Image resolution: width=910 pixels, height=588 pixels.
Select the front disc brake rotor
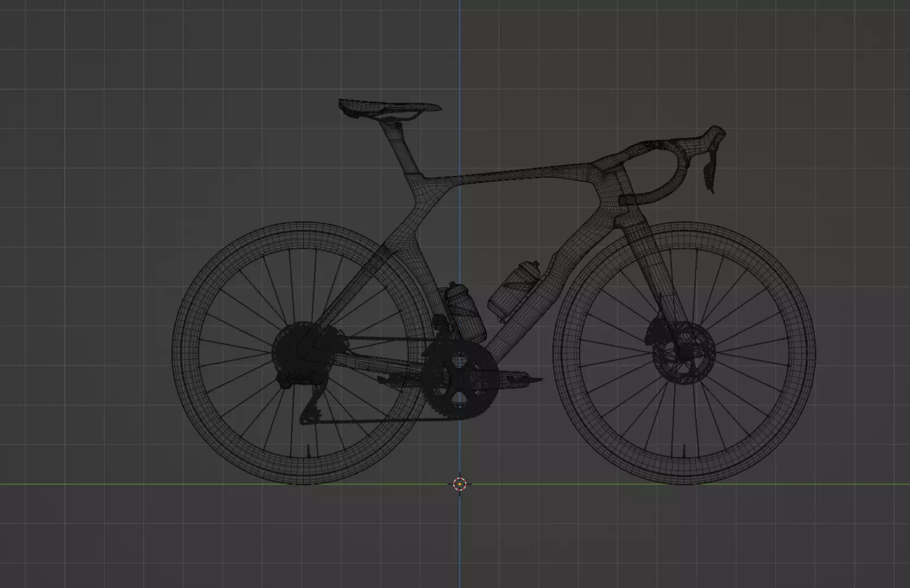click(683, 353)
